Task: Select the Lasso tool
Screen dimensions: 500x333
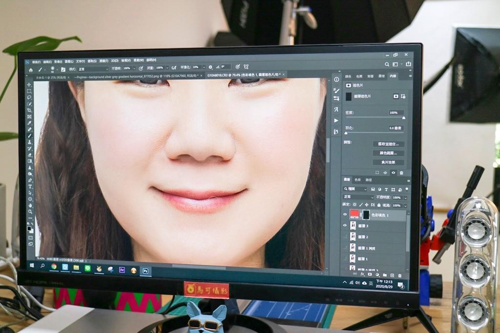Action: point(29,98)
